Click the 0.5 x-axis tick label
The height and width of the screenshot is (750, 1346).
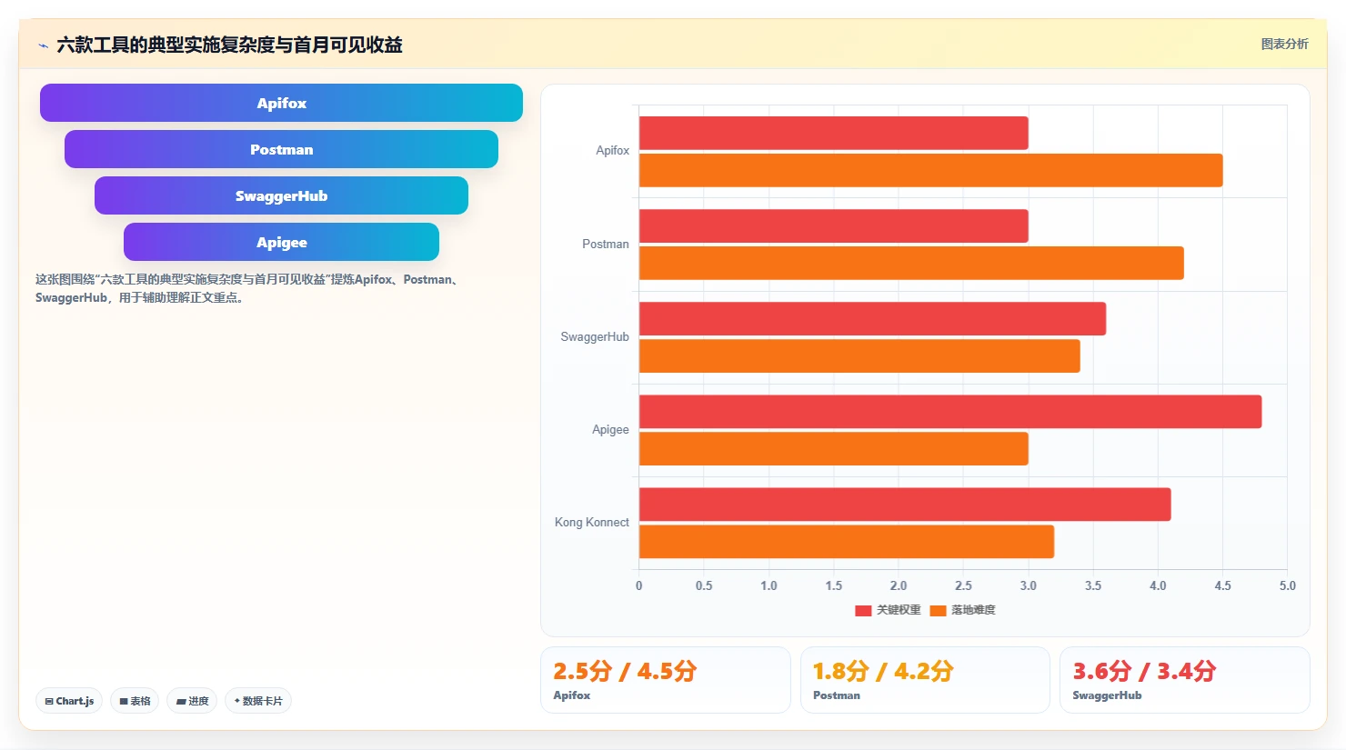click(704, 585)
